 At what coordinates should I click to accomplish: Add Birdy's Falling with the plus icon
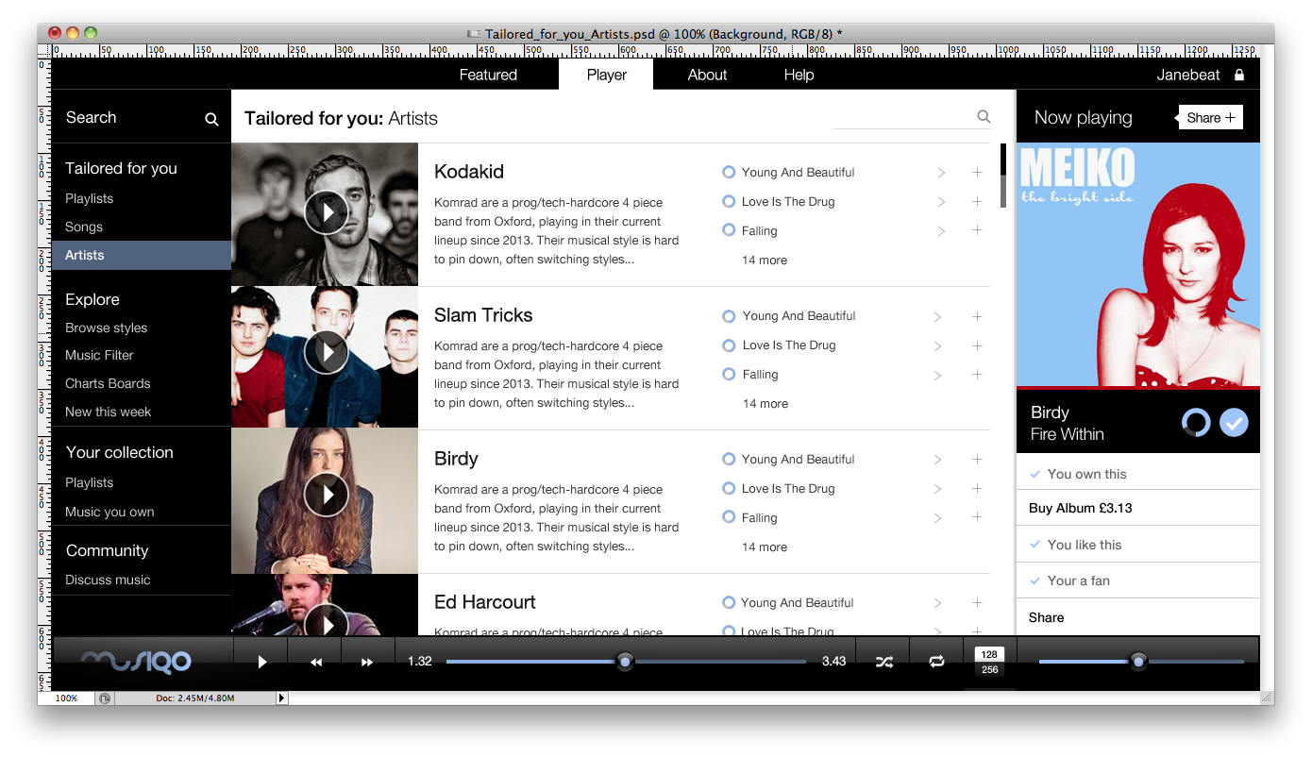(x=977, y=516)
